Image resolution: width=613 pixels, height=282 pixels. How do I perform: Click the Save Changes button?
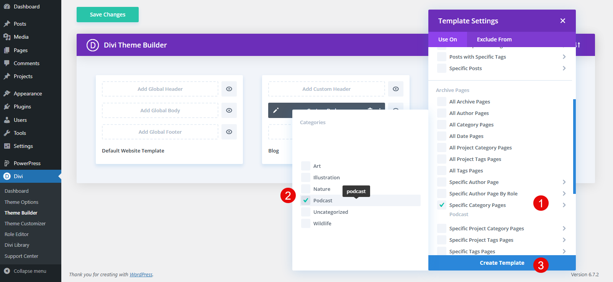(x=108, y=15)
